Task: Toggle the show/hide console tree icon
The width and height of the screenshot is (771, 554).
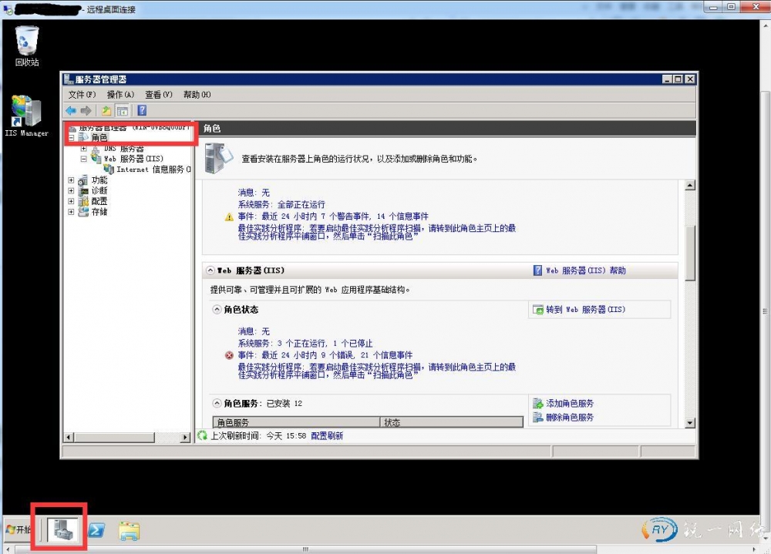Action: (x=122, y=110)
